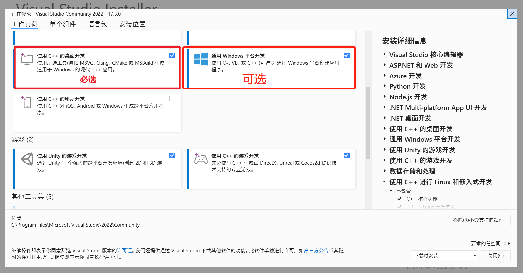This screenshot has width=523, height=273.
Task: Click the C++ game controller icon
Action: [x=201, y=159]
